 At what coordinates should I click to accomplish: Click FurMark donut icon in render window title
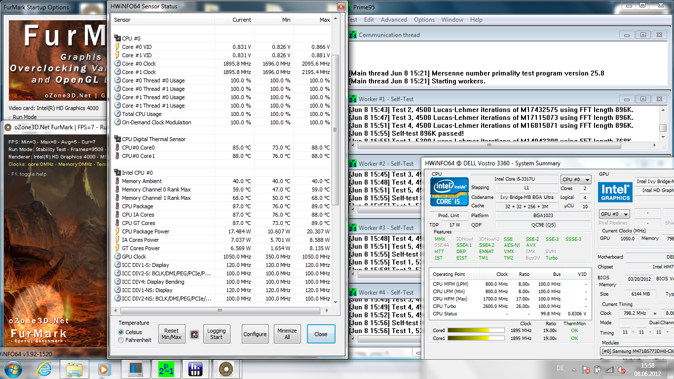[7, 127]
